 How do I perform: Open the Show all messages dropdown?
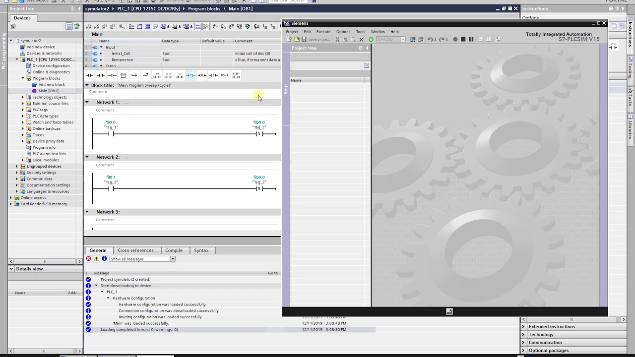click(x=173, y=259)
